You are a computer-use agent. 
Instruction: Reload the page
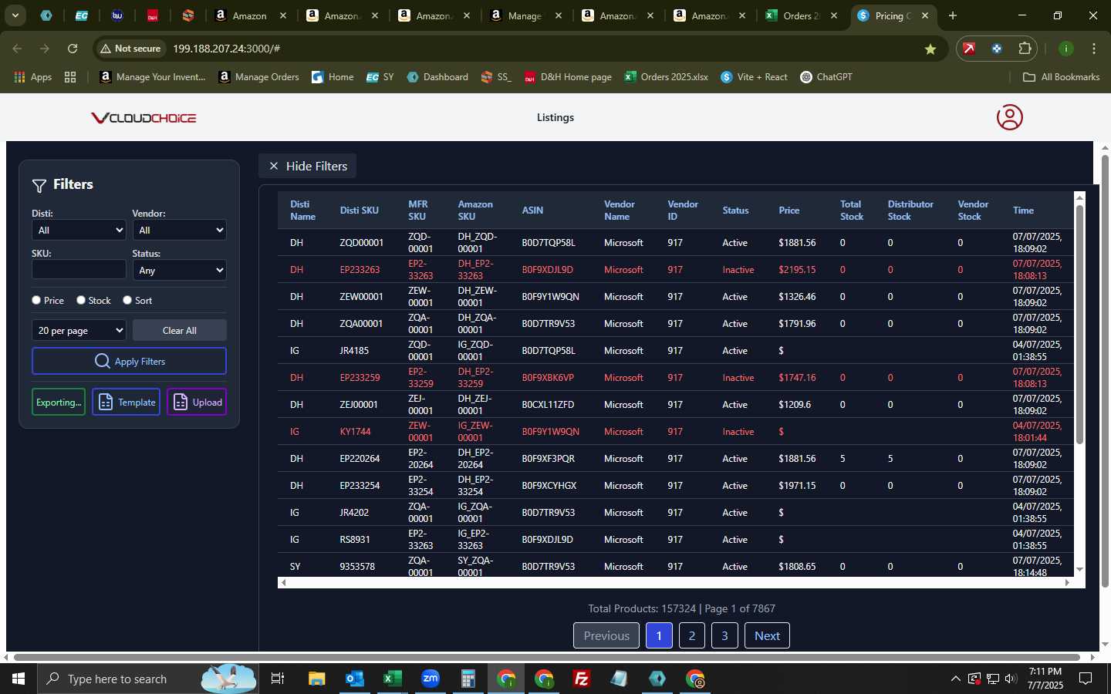click(73, 49)
